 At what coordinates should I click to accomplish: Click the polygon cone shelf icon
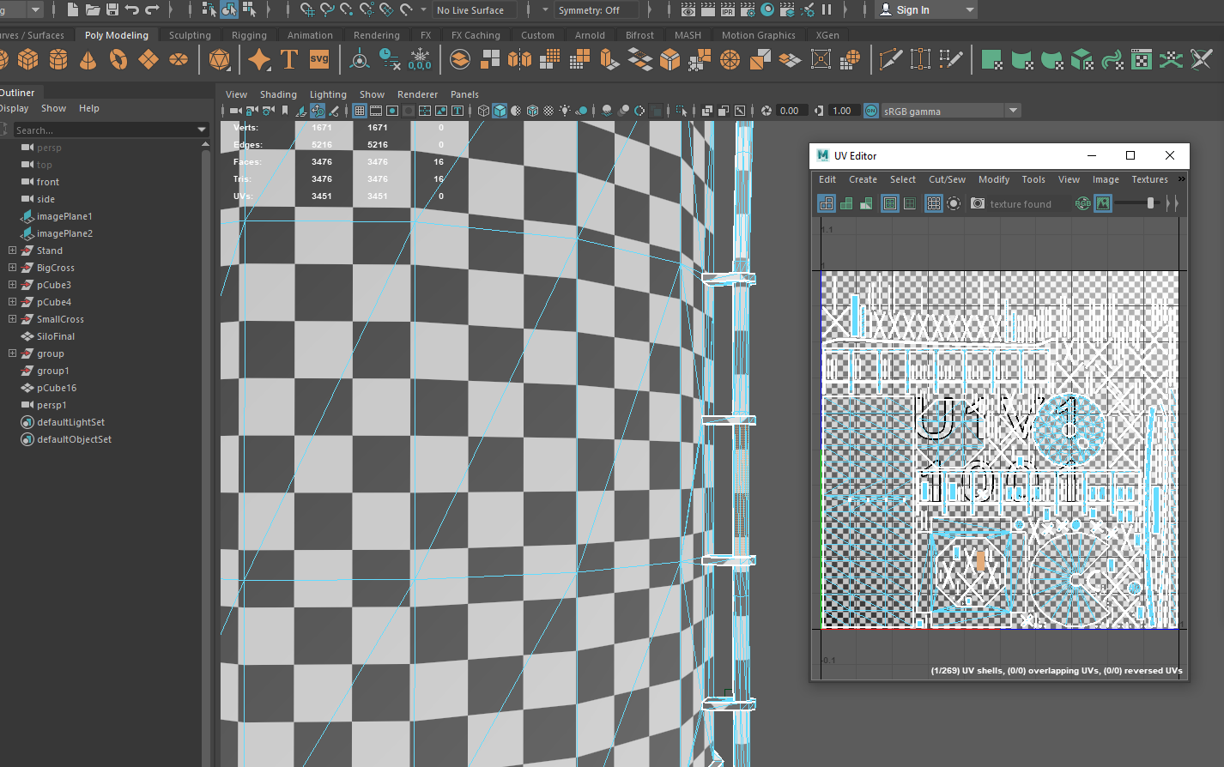pyautogui.click(x=88, y=59)
